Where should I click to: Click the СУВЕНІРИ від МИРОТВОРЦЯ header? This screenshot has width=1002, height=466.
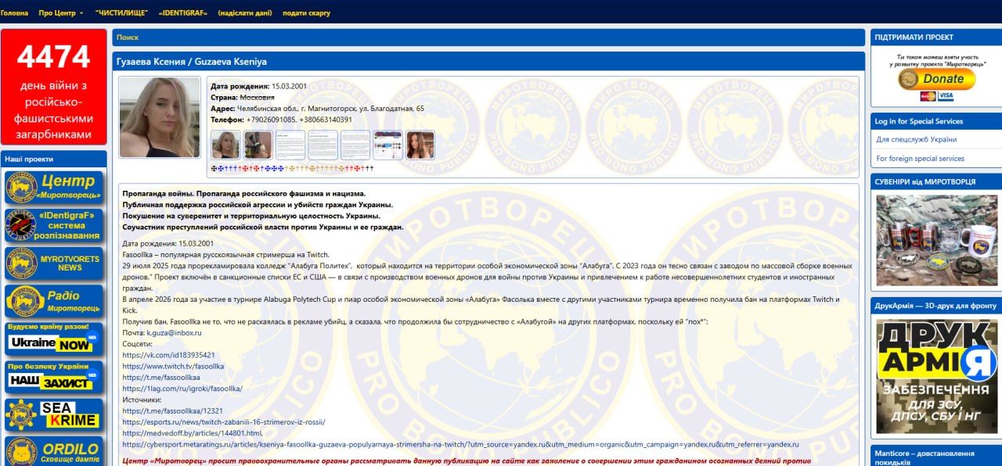click(x=936, y=181)
